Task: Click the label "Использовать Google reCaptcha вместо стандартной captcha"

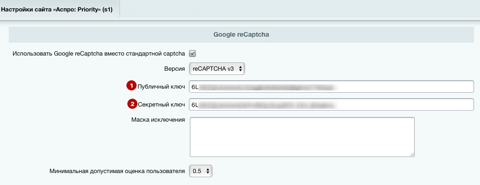Action: click(98, 54)
